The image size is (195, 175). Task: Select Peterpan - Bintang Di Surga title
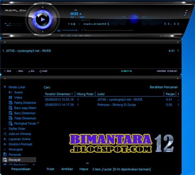(x=117, y=105)
